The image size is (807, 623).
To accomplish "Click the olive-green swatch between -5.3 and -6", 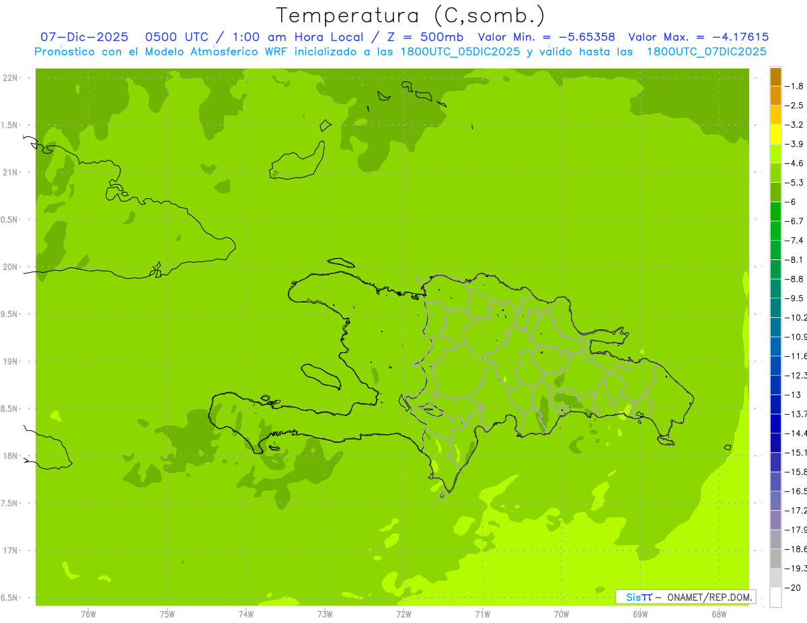I will (775, 192).
